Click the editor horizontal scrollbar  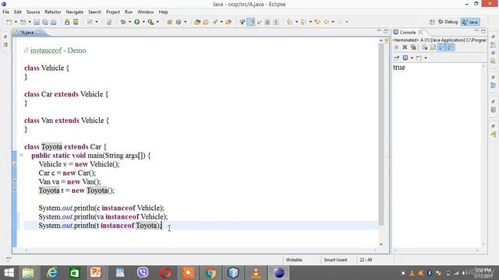pyautogui.click(x=200, y=250)
